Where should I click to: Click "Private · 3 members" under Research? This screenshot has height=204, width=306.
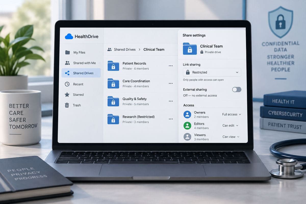136,122
